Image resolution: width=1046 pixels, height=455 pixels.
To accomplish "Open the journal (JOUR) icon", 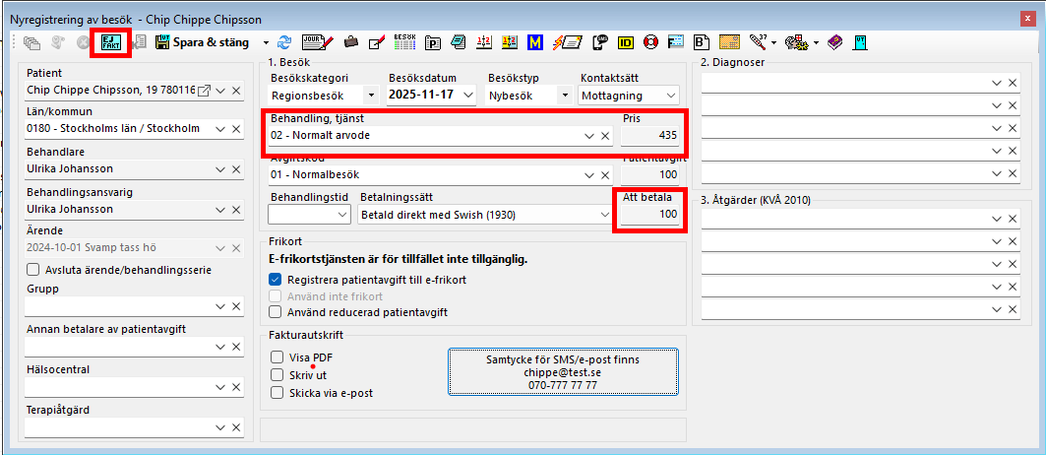I will [315, 42].
